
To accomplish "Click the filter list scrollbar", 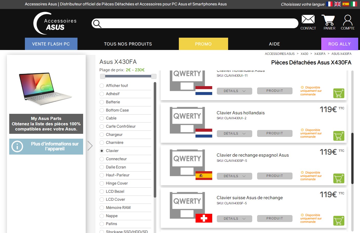I will click(155, 140).
